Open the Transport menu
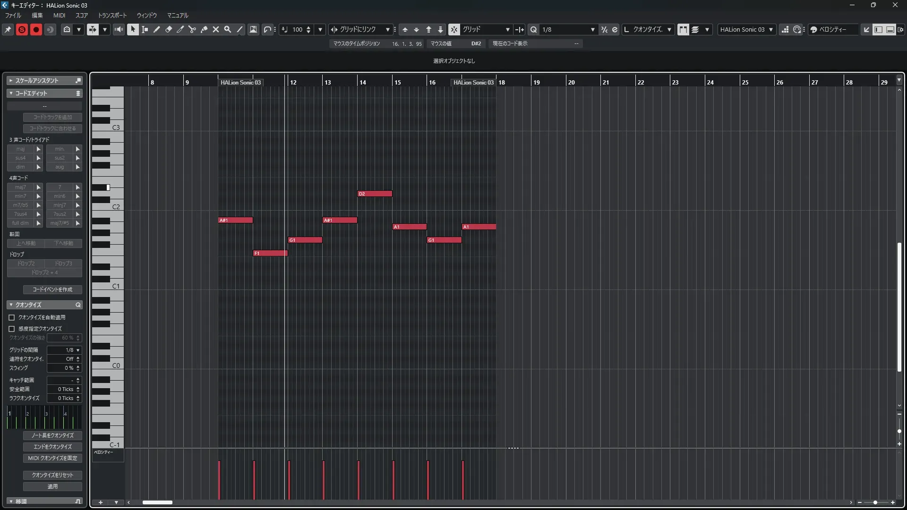The height and width of the screenshot is (510, 907). pyautogui.click(x=112, y=15)
